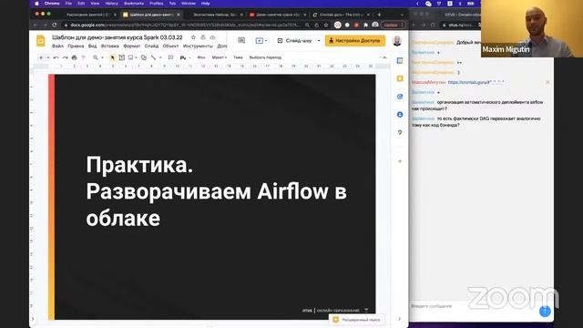Click the Фон background button
This screenshot has height=328, width=583.
click(201, 57)
